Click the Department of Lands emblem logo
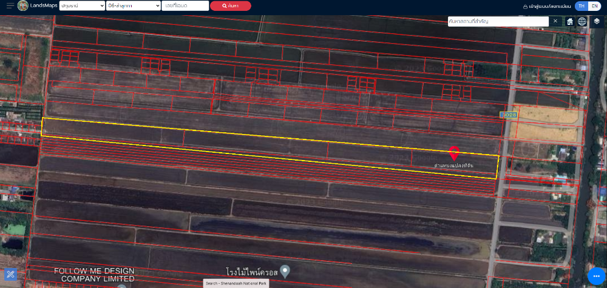This screenshot has height=288, width=607. point(23,5)
